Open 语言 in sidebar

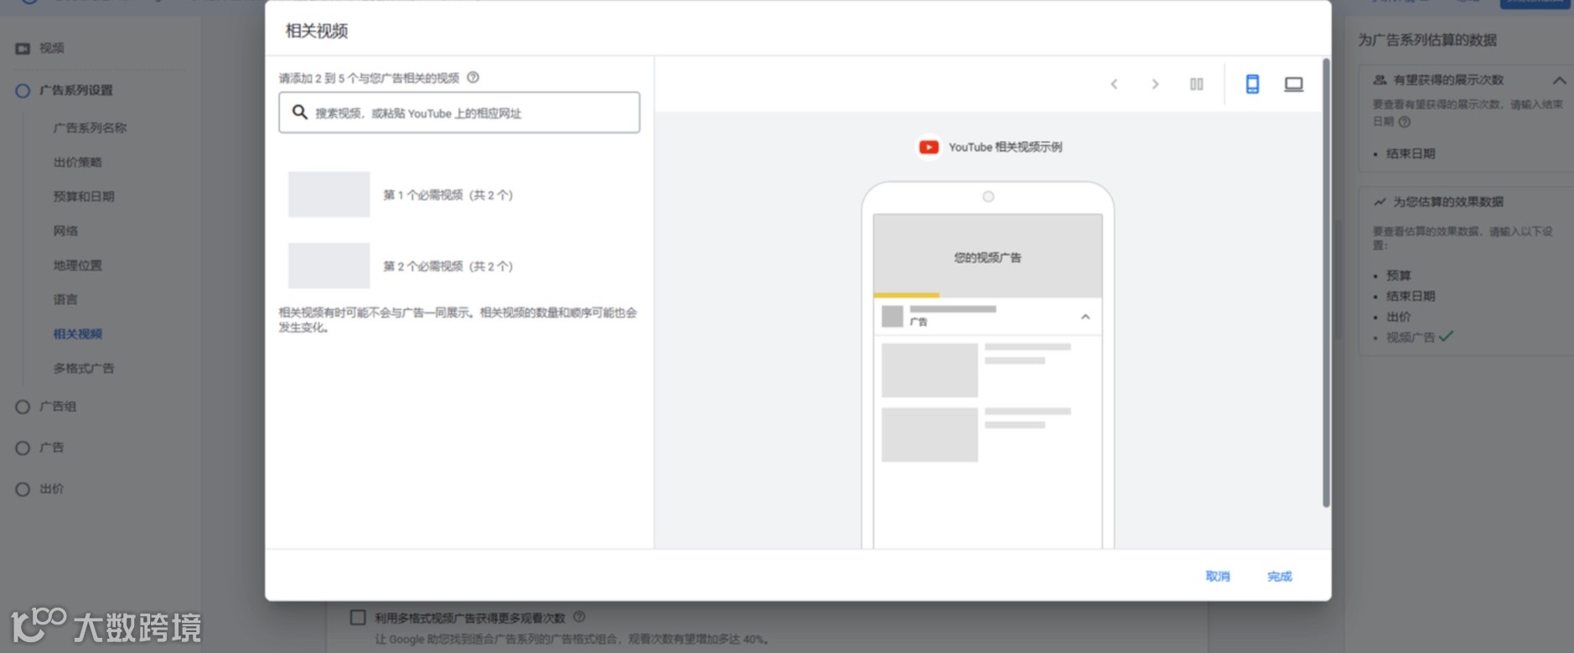point(65,300)
